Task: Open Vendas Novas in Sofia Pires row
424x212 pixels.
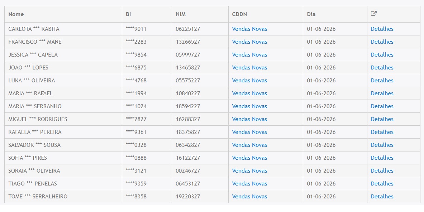Action: (249, 158)
